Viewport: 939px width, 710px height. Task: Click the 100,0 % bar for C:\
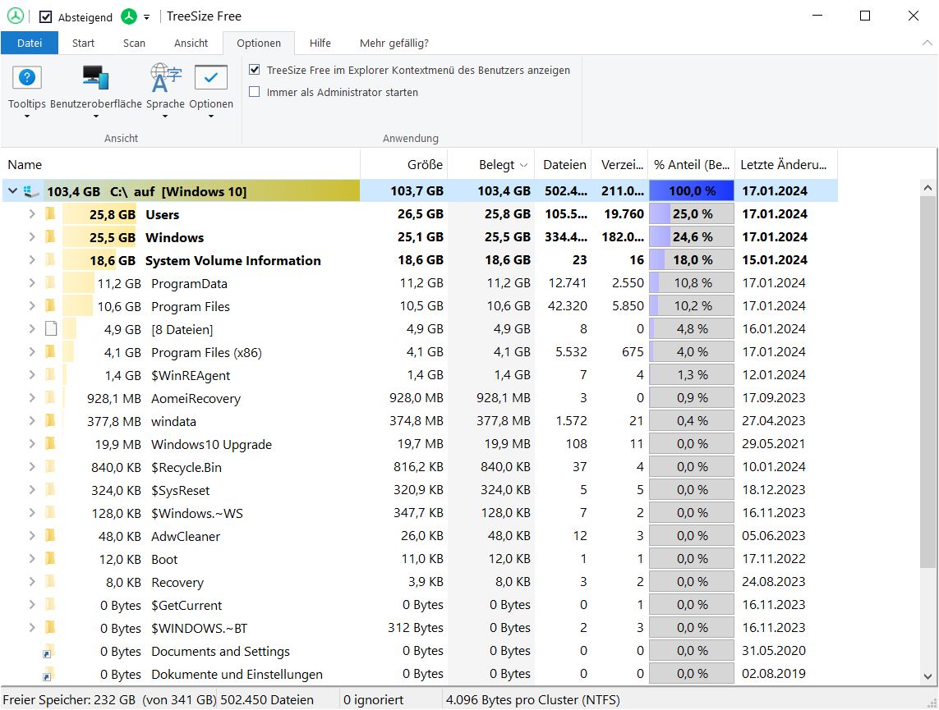pyautogui.click(x=692, y=190)
